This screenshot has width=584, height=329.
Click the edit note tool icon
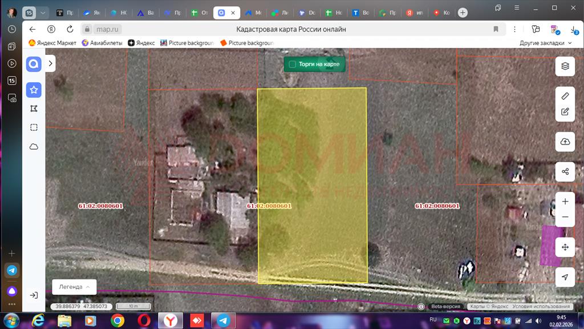(565, 112)
